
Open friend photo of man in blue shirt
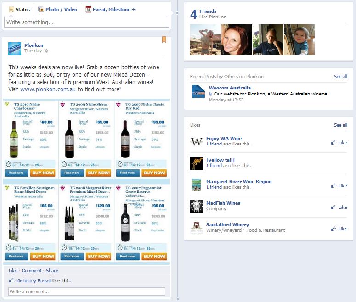click(268, 40)
